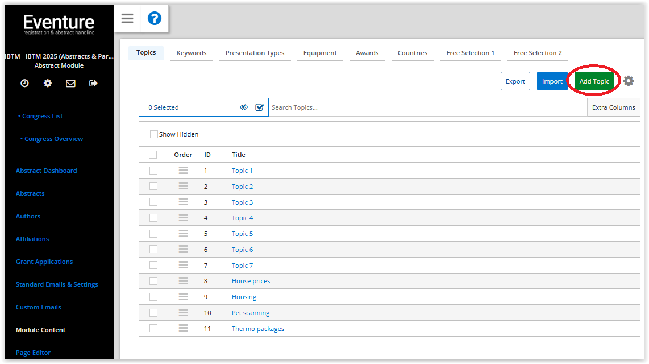Open the Awards tab

pyautogui.click(x=367, y=53)
